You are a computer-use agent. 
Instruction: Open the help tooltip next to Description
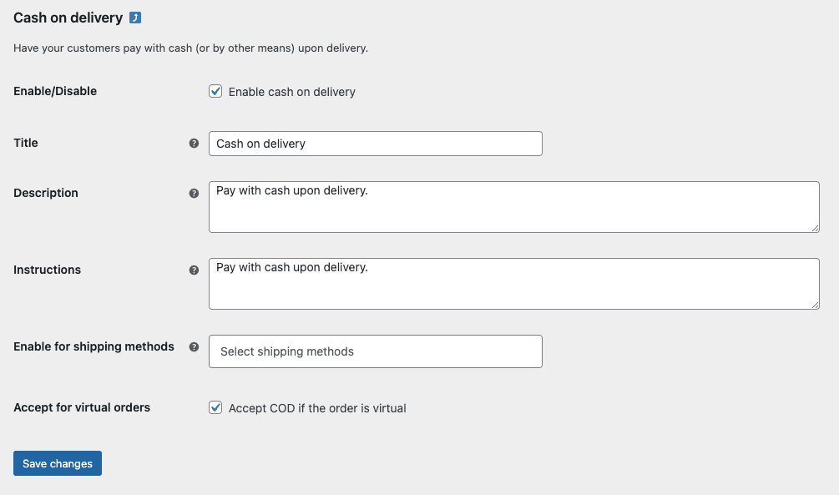pyautogui.click(x=195, y=193)
